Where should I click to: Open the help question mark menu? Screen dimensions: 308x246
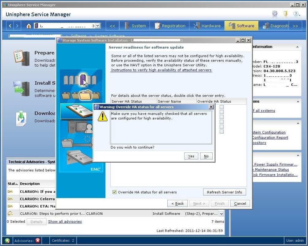click(x=296, y=14)
